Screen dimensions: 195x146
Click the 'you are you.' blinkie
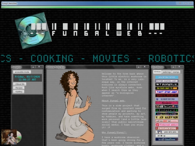click(167, 132)
